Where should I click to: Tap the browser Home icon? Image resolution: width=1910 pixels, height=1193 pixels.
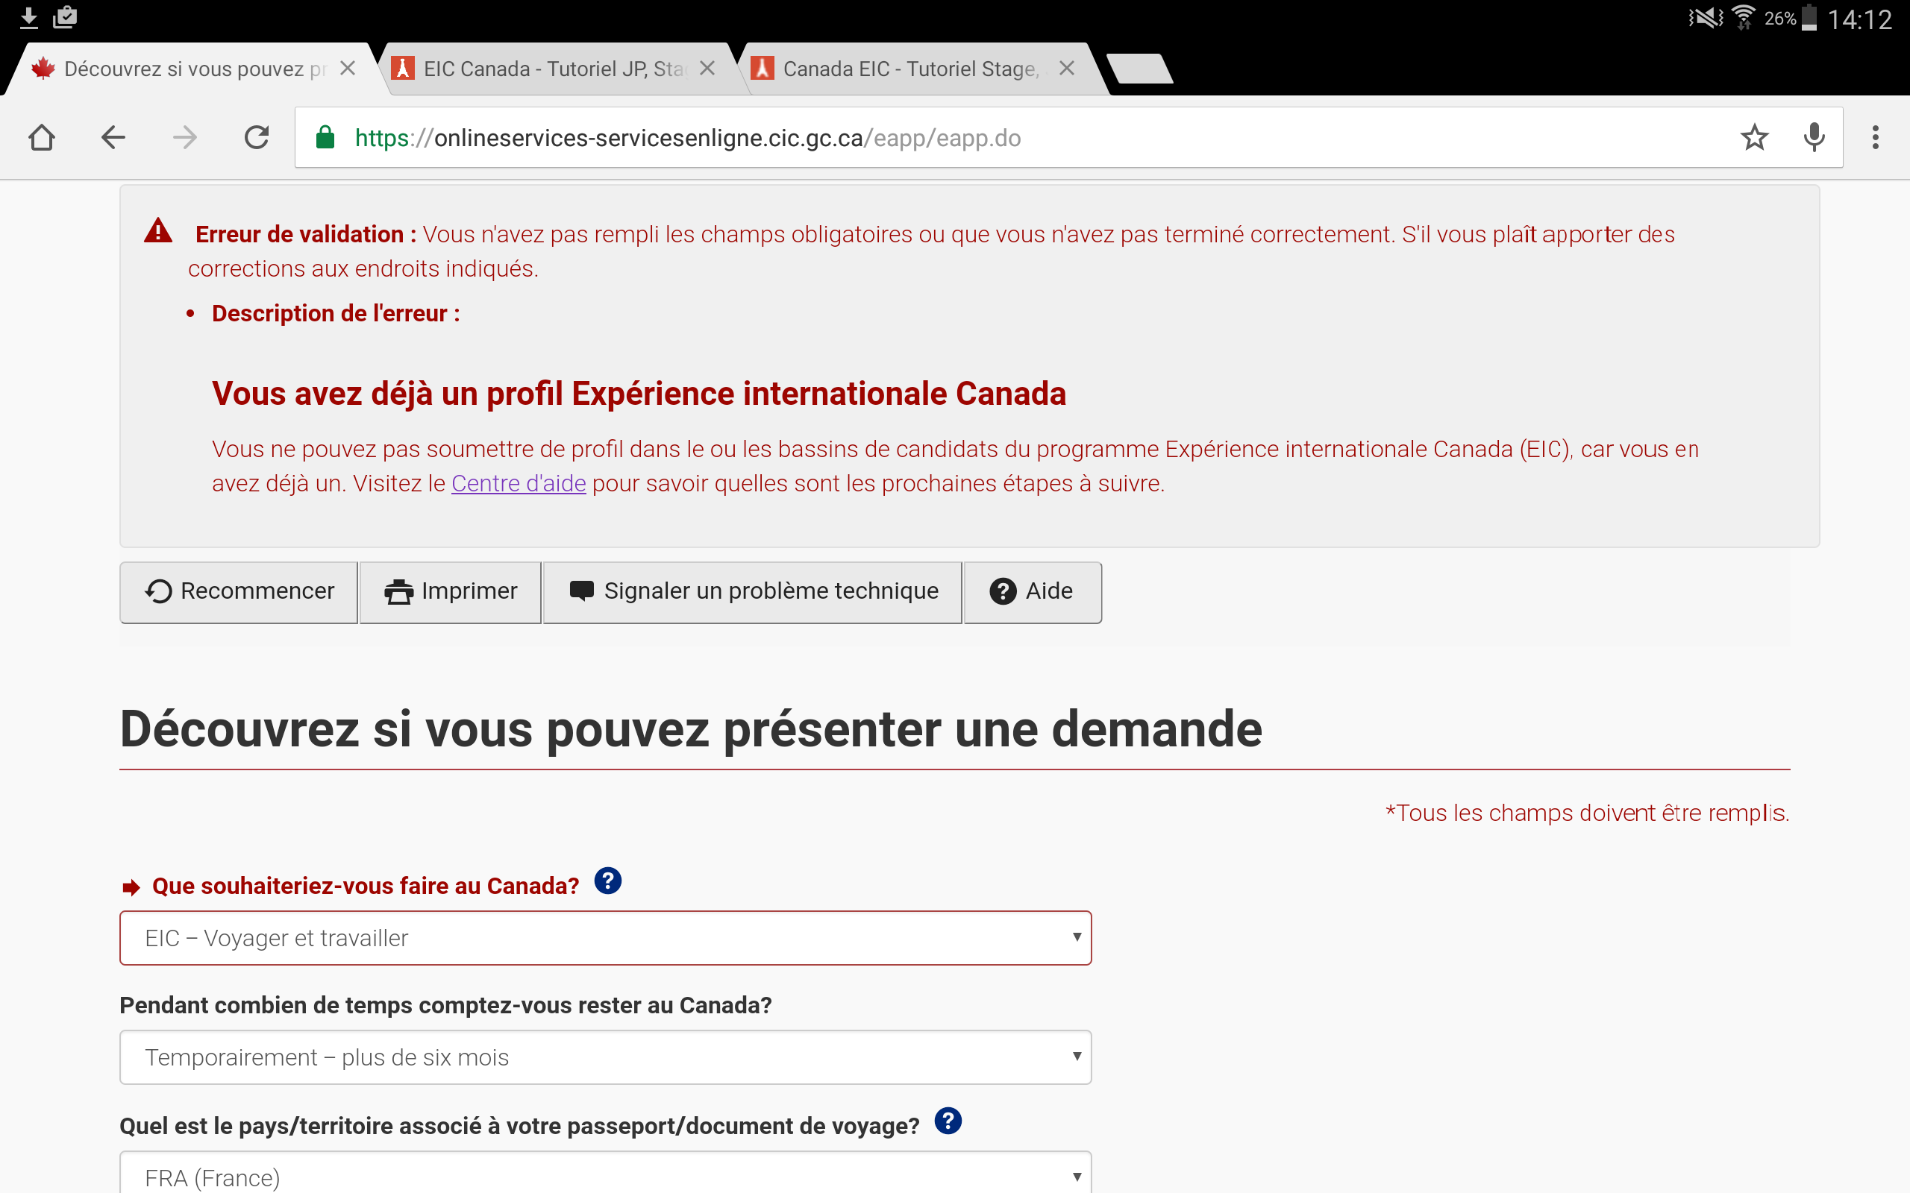coord(41,138)
